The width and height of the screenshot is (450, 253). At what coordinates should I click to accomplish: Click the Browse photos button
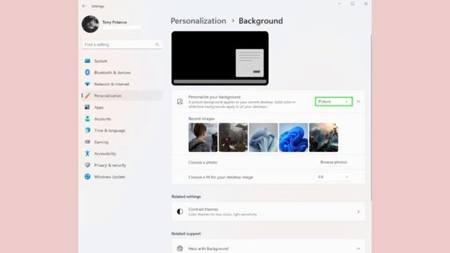(x=333, y=162)
